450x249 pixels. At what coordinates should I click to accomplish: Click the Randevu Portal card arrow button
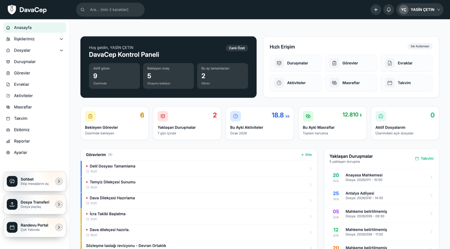pos(59,227)
